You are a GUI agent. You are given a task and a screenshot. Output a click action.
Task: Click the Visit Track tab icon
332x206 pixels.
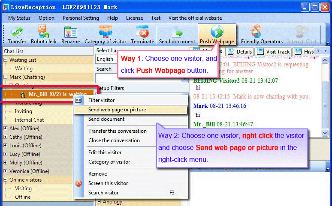(260, 51)
